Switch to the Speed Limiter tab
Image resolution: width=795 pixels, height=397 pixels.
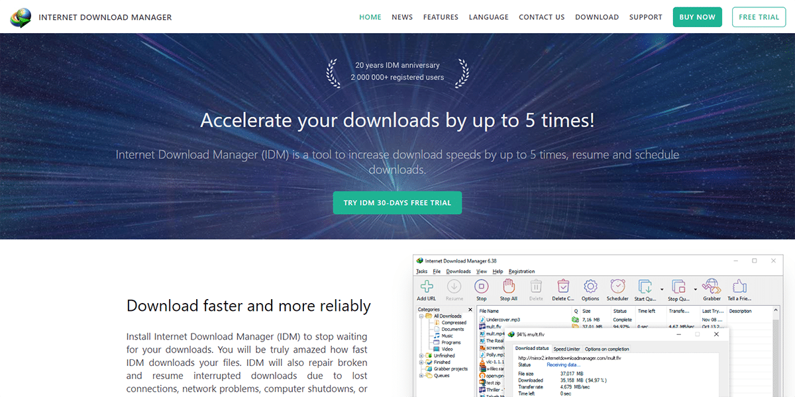pyautogui.click(x=566, y=349)
